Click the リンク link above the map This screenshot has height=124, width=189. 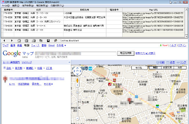[183, 62]
